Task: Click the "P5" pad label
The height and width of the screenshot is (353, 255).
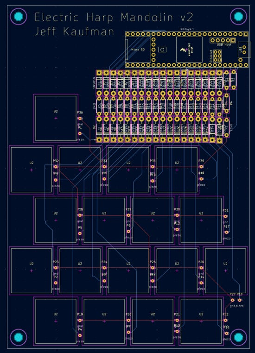Action: pos(80,227)
